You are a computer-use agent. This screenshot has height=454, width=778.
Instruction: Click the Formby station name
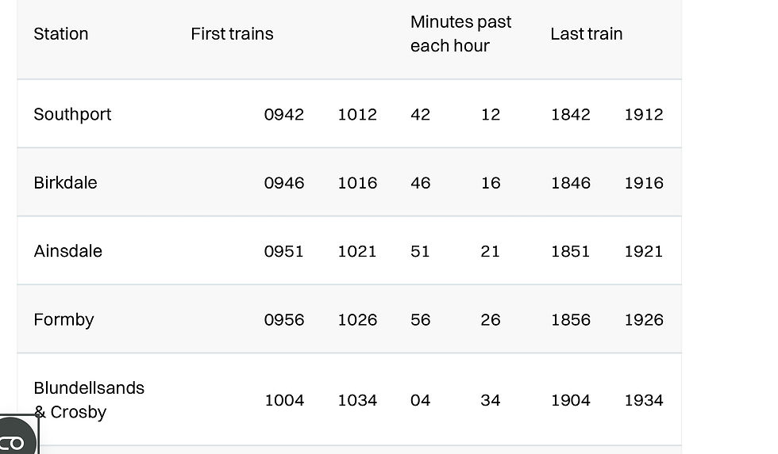point(64,320)
